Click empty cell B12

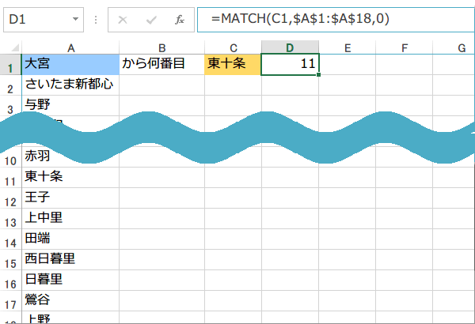pos(161,198)
